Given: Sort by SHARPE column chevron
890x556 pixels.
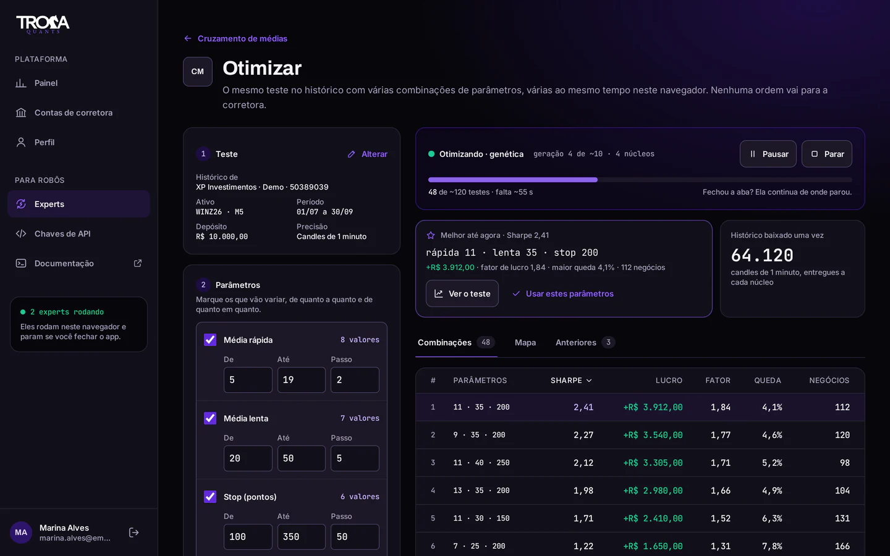Looking at the screenshot, I should tap(589, 381).
